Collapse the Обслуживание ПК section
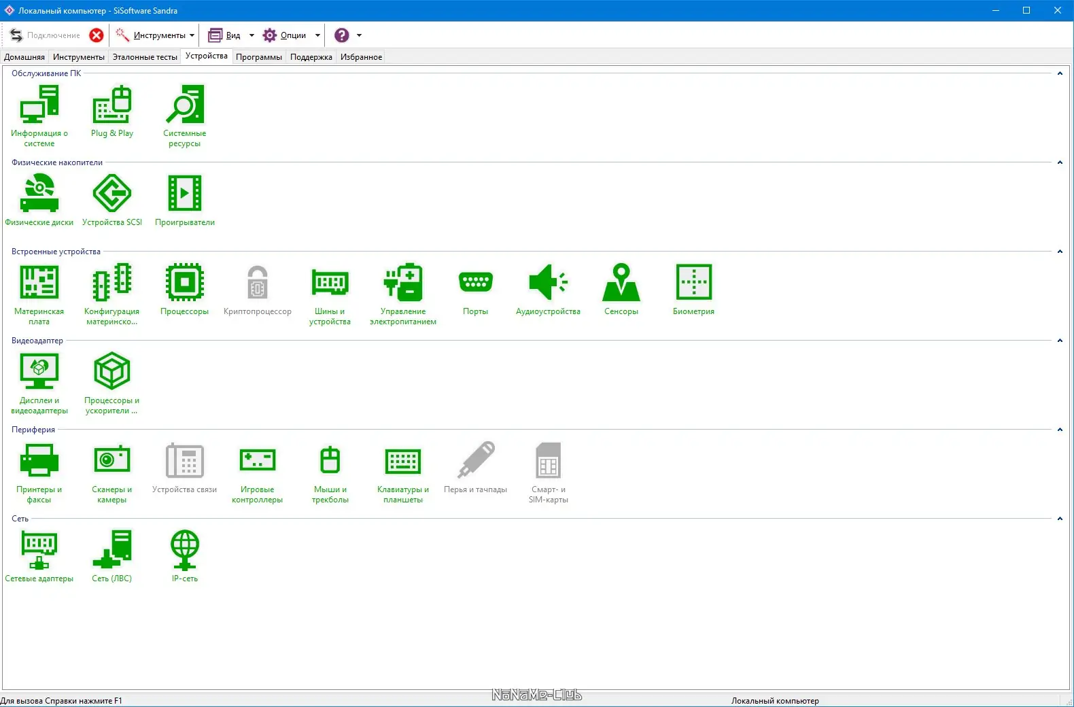The width and height of the screenshot is (1074, 707). (x=1060, y=73)
